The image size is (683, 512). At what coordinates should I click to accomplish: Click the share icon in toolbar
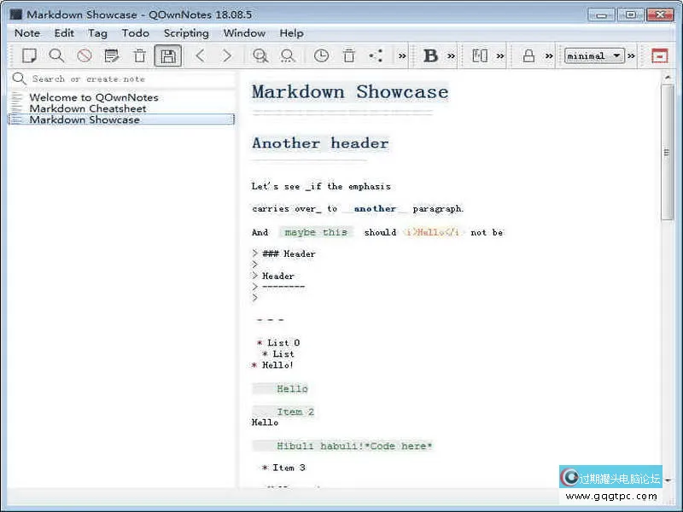(x=376, y=56)
